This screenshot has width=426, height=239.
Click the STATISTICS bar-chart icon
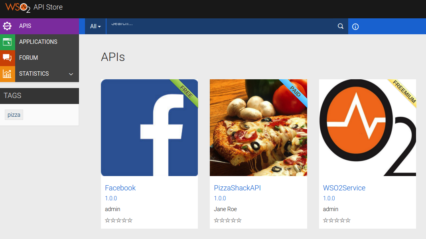coord(7,73)
